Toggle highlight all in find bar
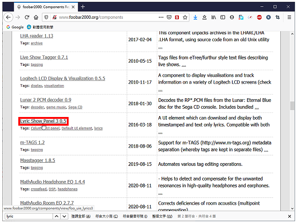The width and height of the screenshot is (301, 223). [x=81, y=216]
